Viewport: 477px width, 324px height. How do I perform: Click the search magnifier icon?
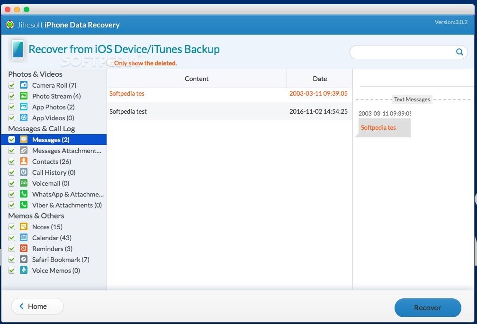click(459, 52)
